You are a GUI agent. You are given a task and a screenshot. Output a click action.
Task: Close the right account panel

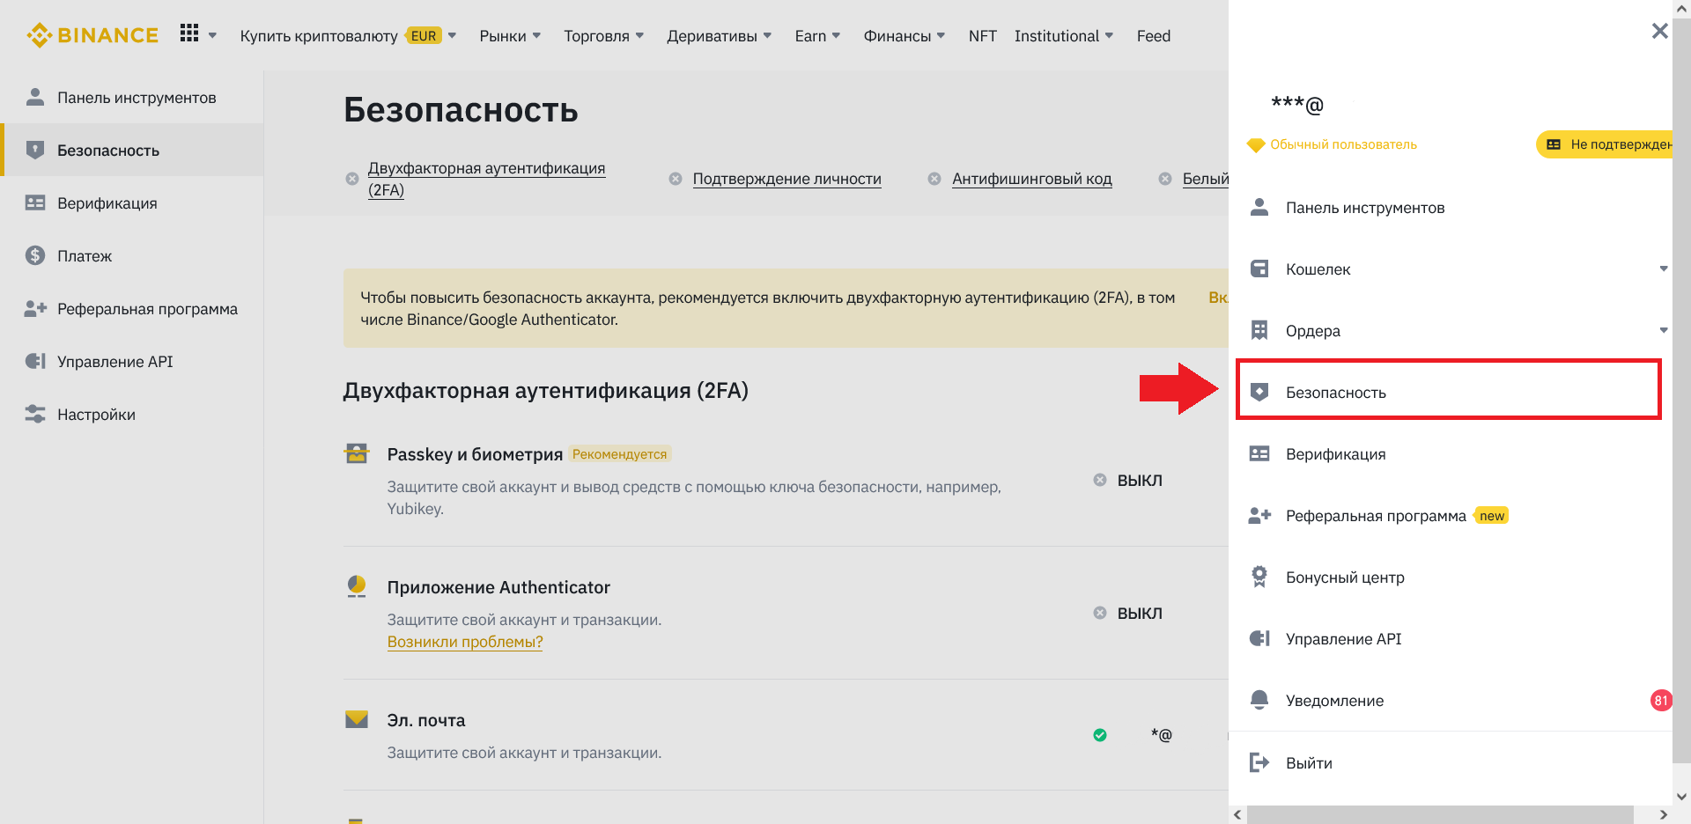[x=1660, y=32]
